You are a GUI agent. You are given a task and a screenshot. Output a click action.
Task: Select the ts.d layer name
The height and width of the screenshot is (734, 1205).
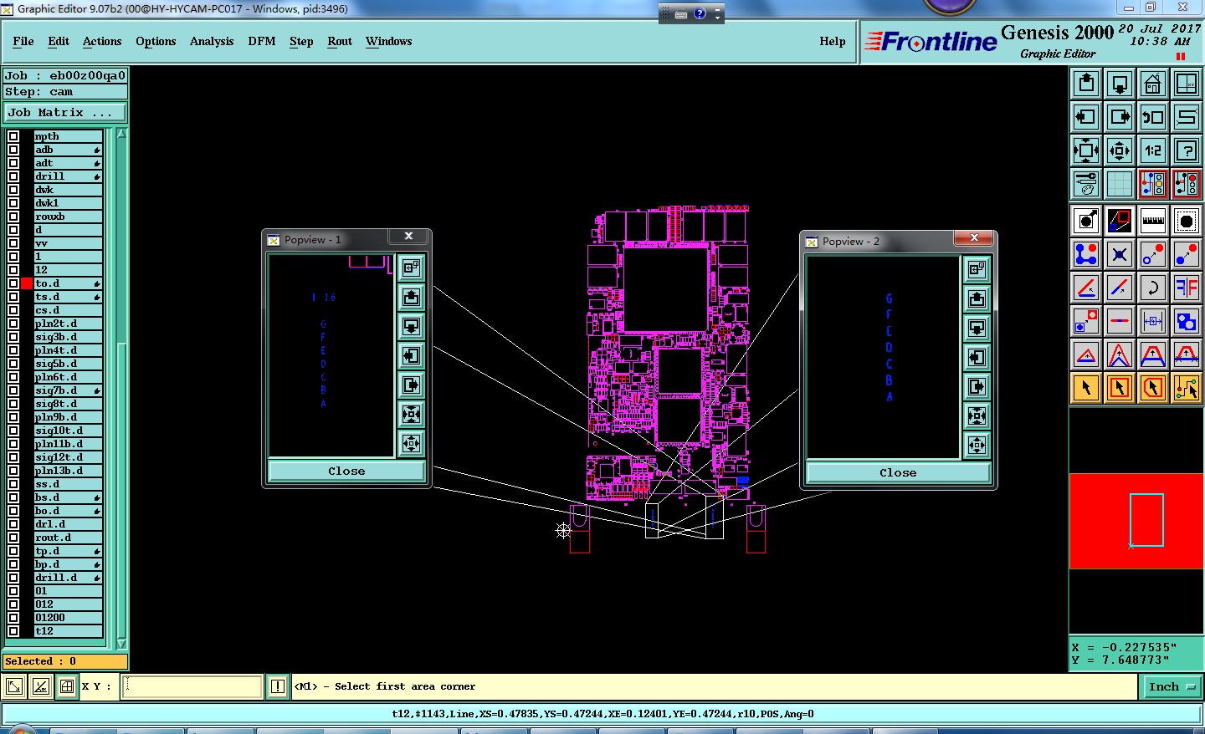click(68, 297)
